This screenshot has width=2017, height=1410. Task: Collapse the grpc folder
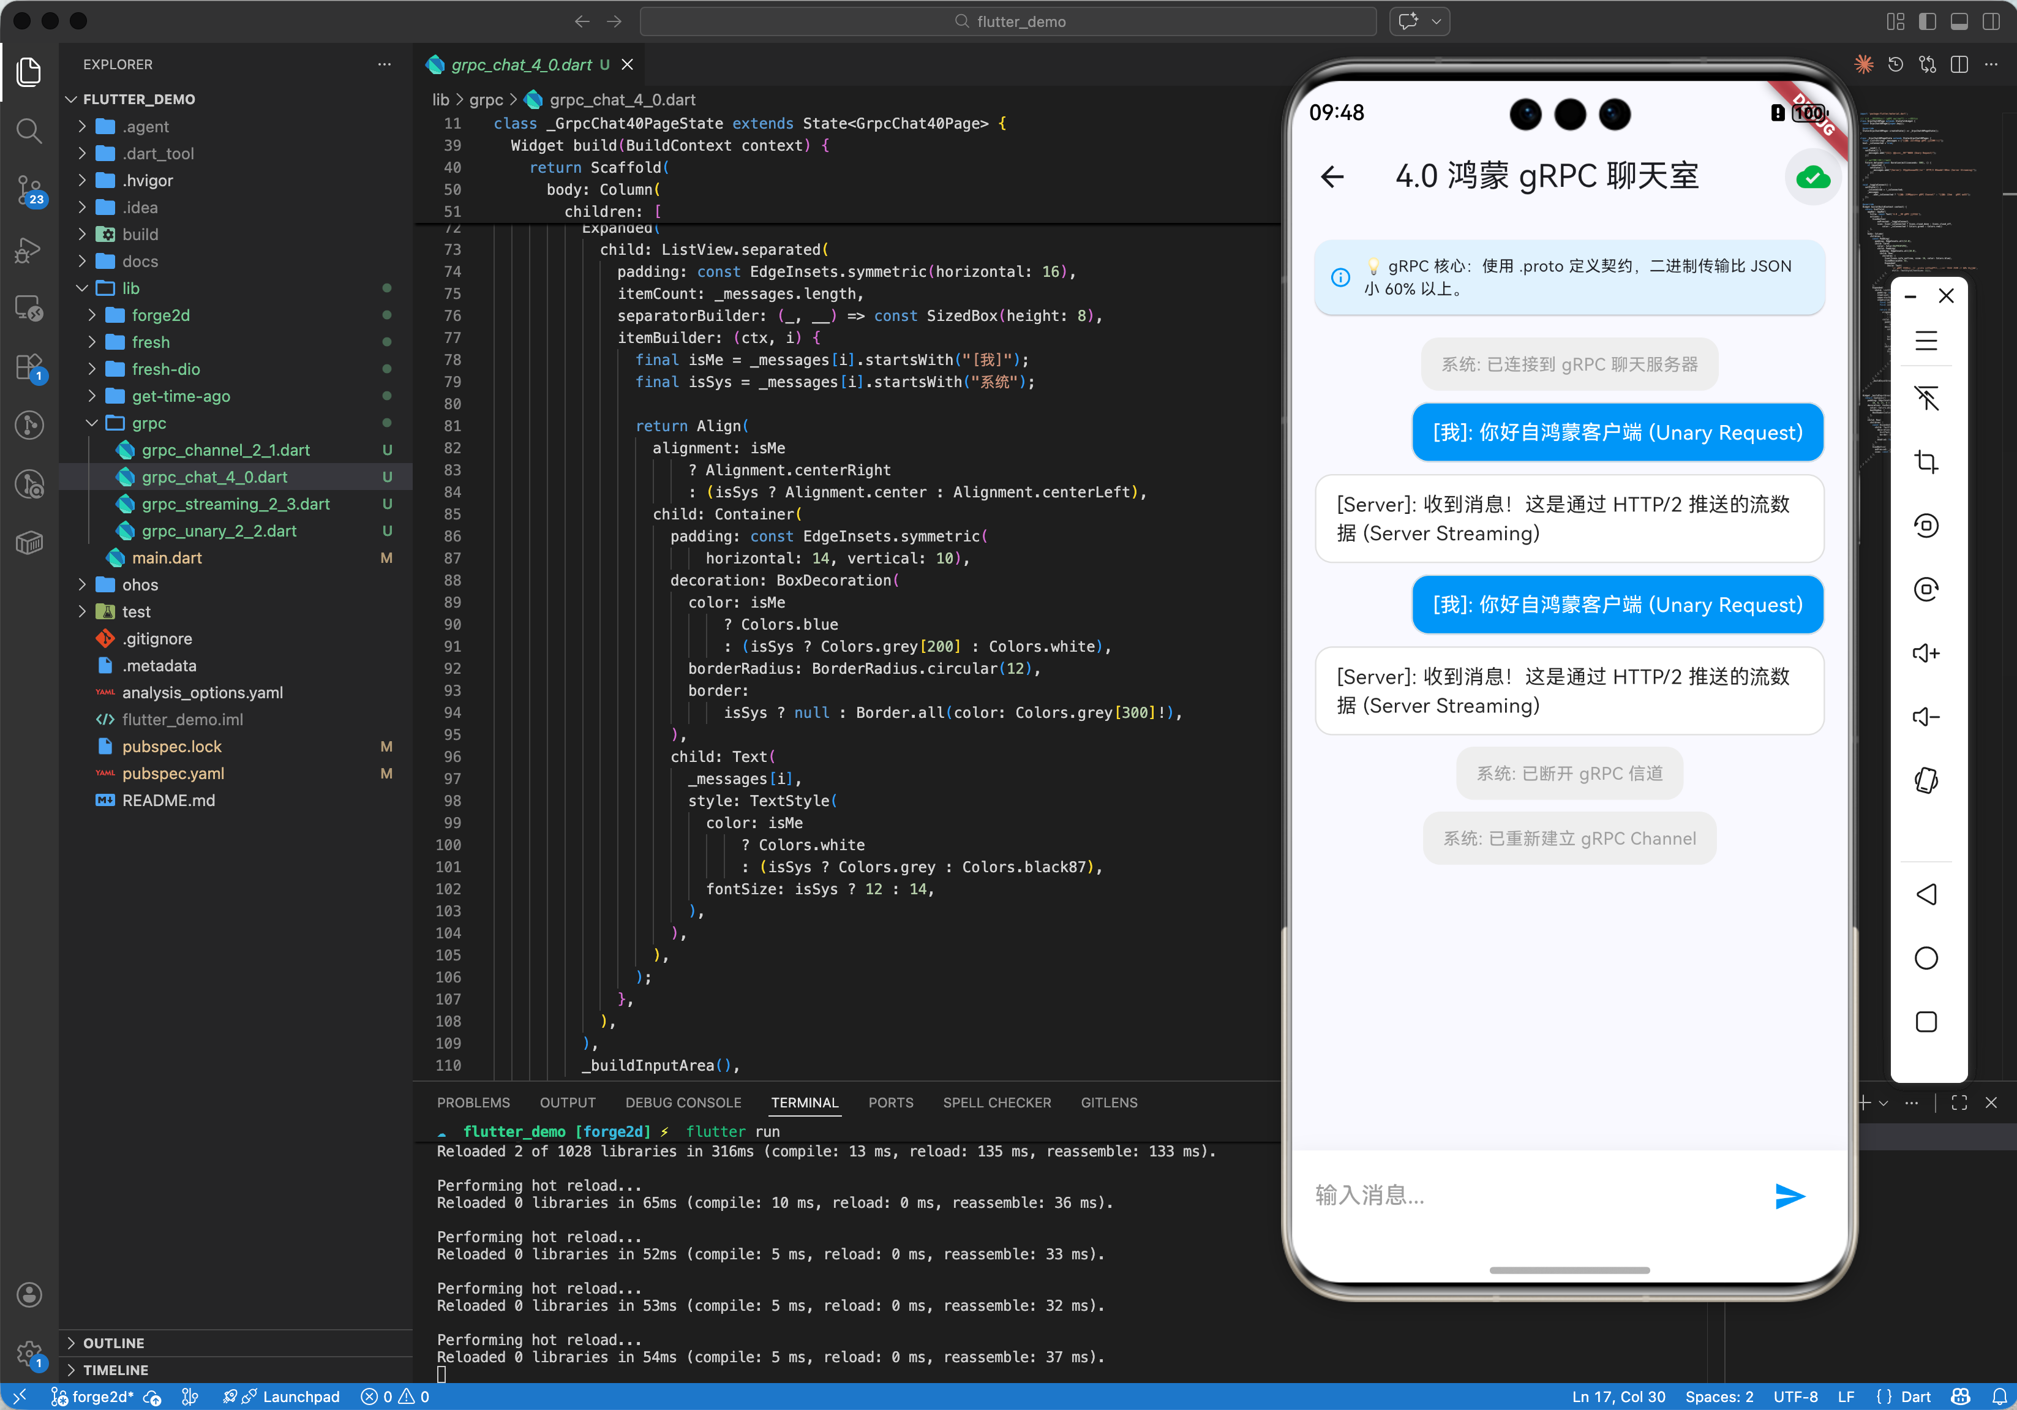click(x=148, y=423)
